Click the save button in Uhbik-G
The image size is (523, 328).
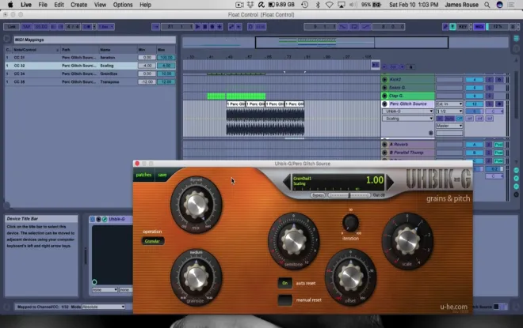point(162,175)
